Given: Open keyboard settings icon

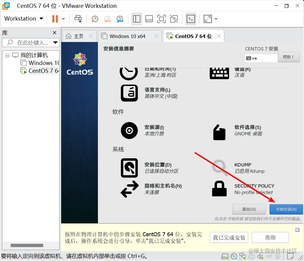Looking at the screenshot, I should coord(219,73).
